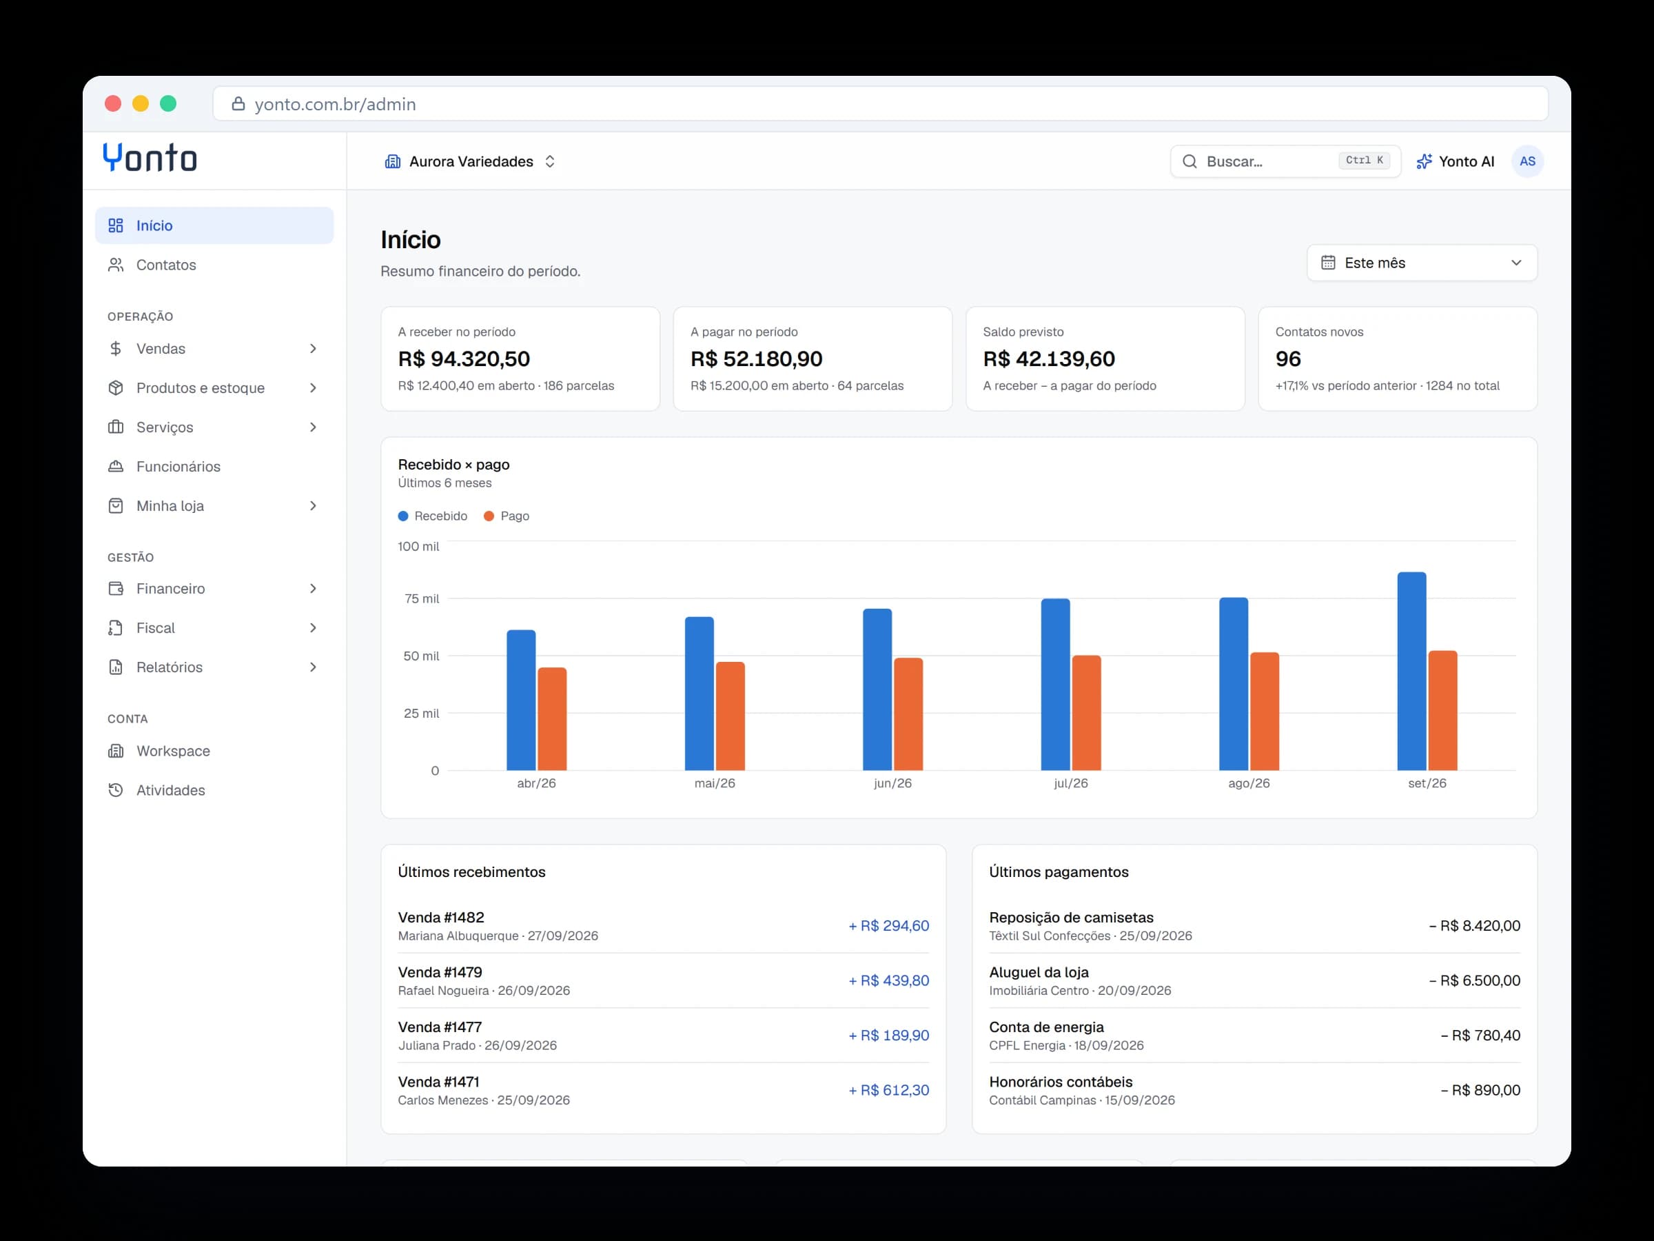
Task: Open the Venda #1482 receipt row
Action: [663, 925]
